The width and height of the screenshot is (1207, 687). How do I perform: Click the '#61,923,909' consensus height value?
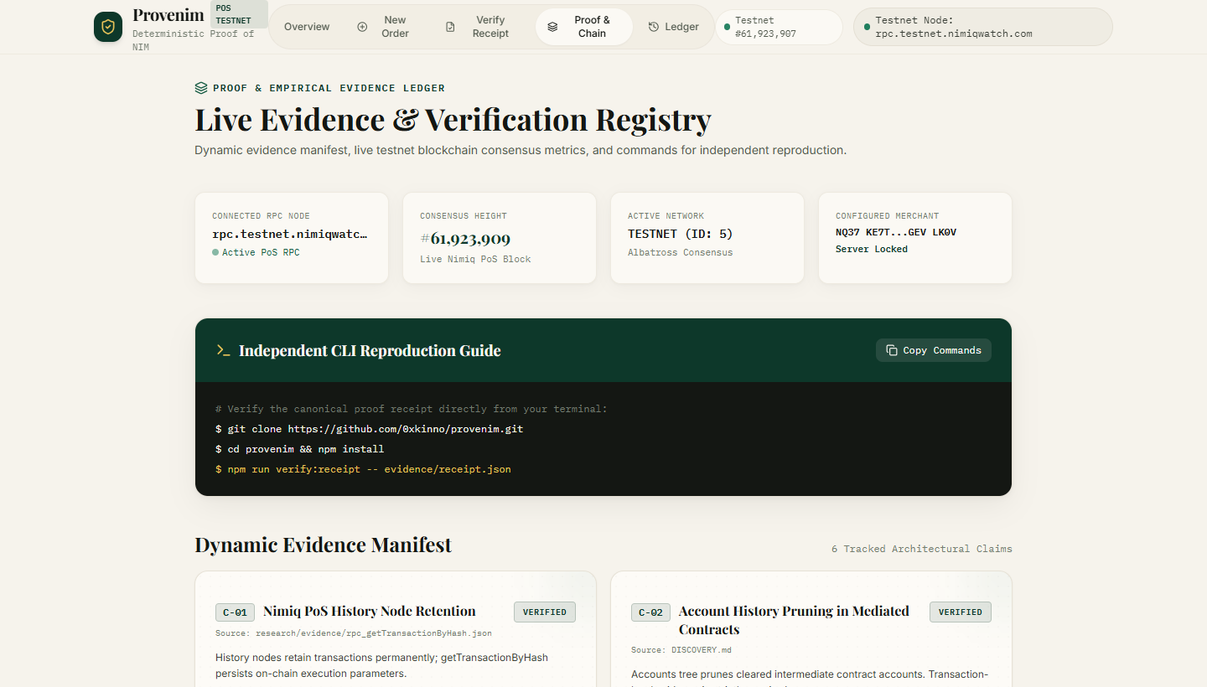pos(465,238)
